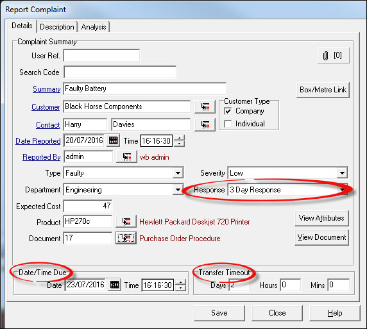Expand the Type dropdown showing Faulty

(x=178, y=173)
